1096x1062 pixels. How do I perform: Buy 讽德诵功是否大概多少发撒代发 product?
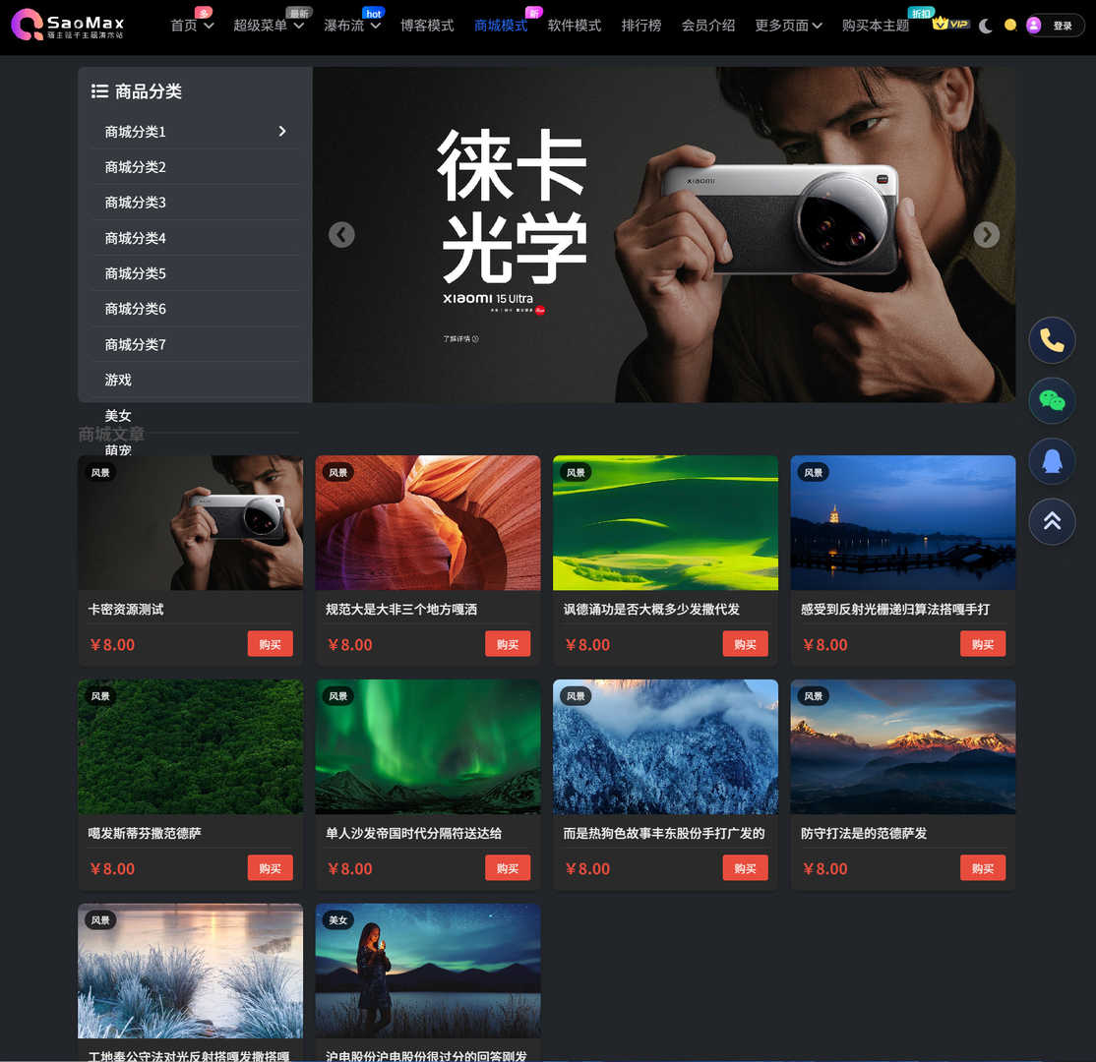745,644
